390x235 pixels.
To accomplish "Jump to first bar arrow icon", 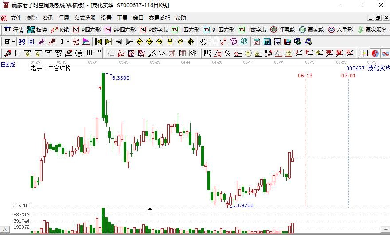I will [x=98, y=42].
